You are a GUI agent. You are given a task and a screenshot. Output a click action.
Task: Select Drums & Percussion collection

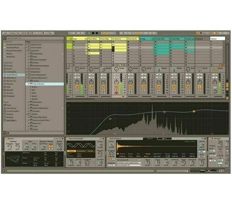tap(14, 51)
